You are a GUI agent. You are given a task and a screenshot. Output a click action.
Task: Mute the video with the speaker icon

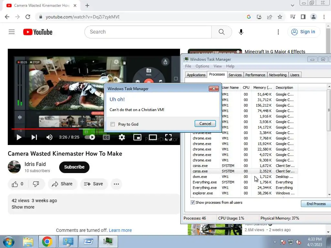pyautogui.click(x=49, y=137)
